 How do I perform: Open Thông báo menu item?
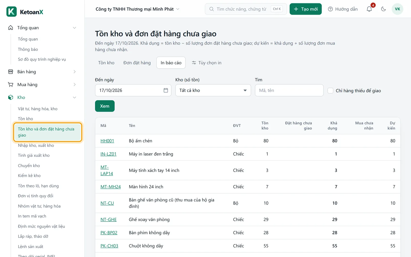(28, 49)
